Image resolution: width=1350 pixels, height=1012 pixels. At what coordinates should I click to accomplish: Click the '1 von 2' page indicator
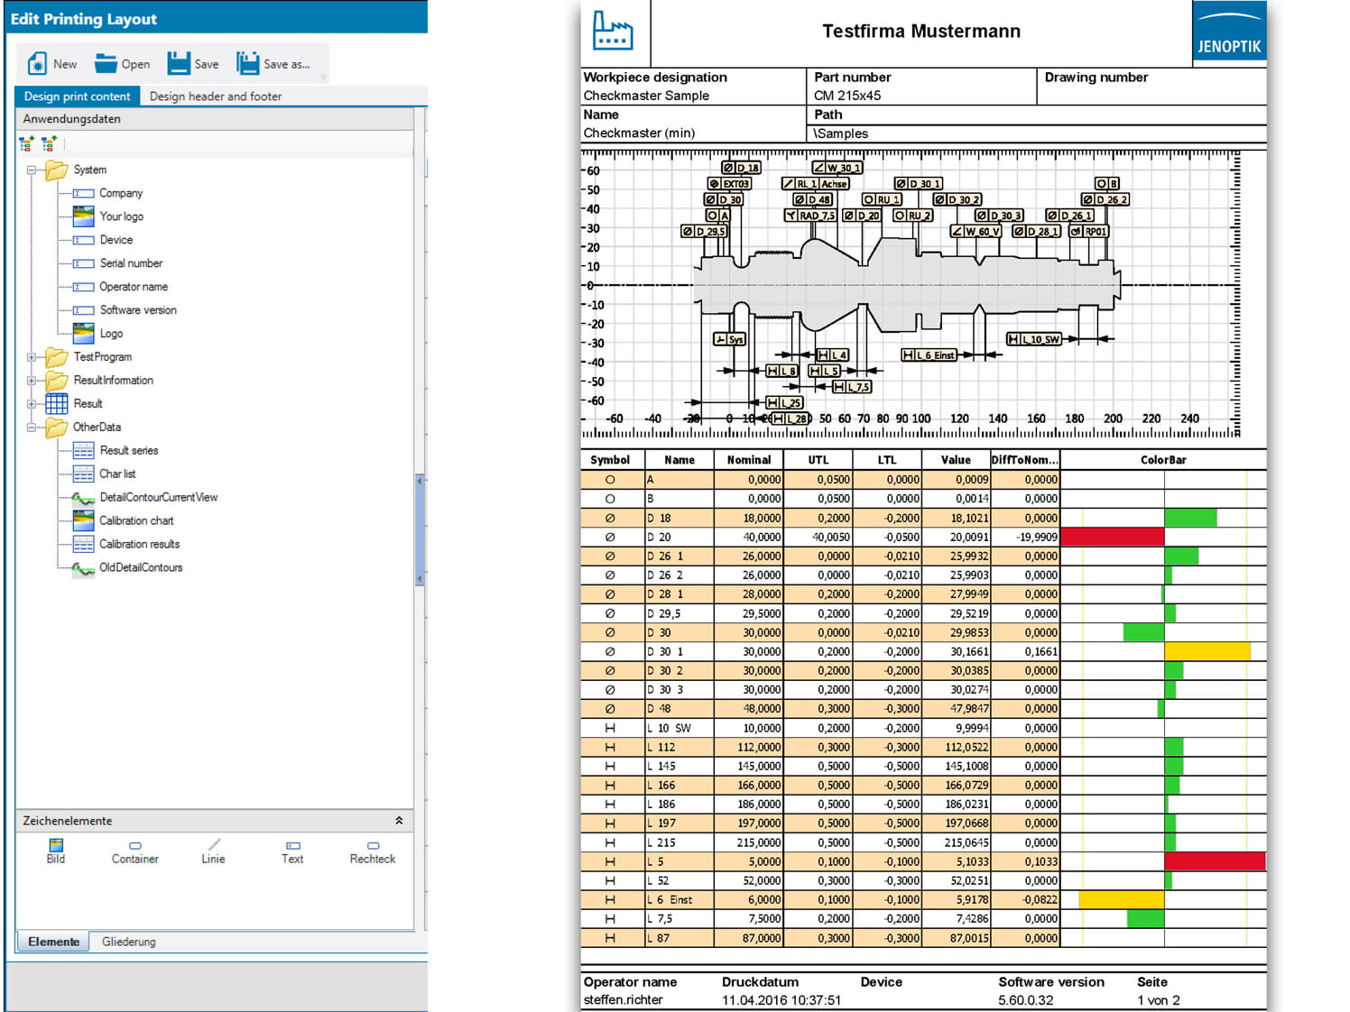pos(1158,1000)
